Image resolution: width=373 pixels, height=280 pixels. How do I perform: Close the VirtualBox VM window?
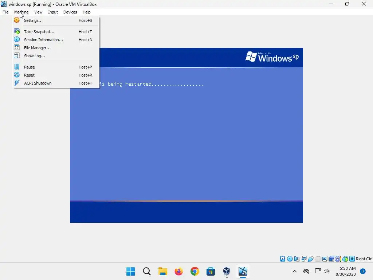click(x=364, y=4)
